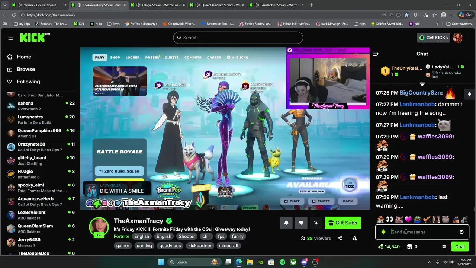The width and height of the screenshot is (476, 268).
Task: Click the 14,540 channel points balance
Action: [389, 246]
